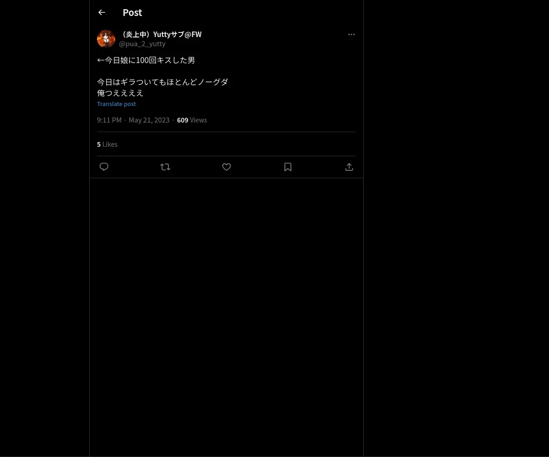Open the @pua_2_yutty handle link
This screenshot has height=457, width=549.
tap(142, 44)
